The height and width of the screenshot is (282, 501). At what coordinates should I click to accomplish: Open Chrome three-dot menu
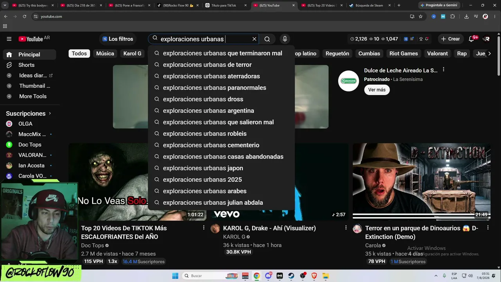495,16
